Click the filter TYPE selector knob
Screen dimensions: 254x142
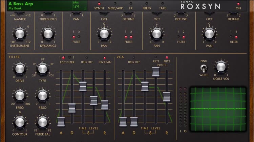pos(42,69)
